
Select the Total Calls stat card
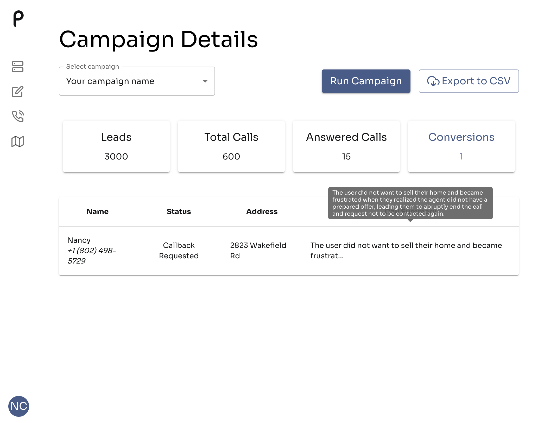(x=231, y=146)
